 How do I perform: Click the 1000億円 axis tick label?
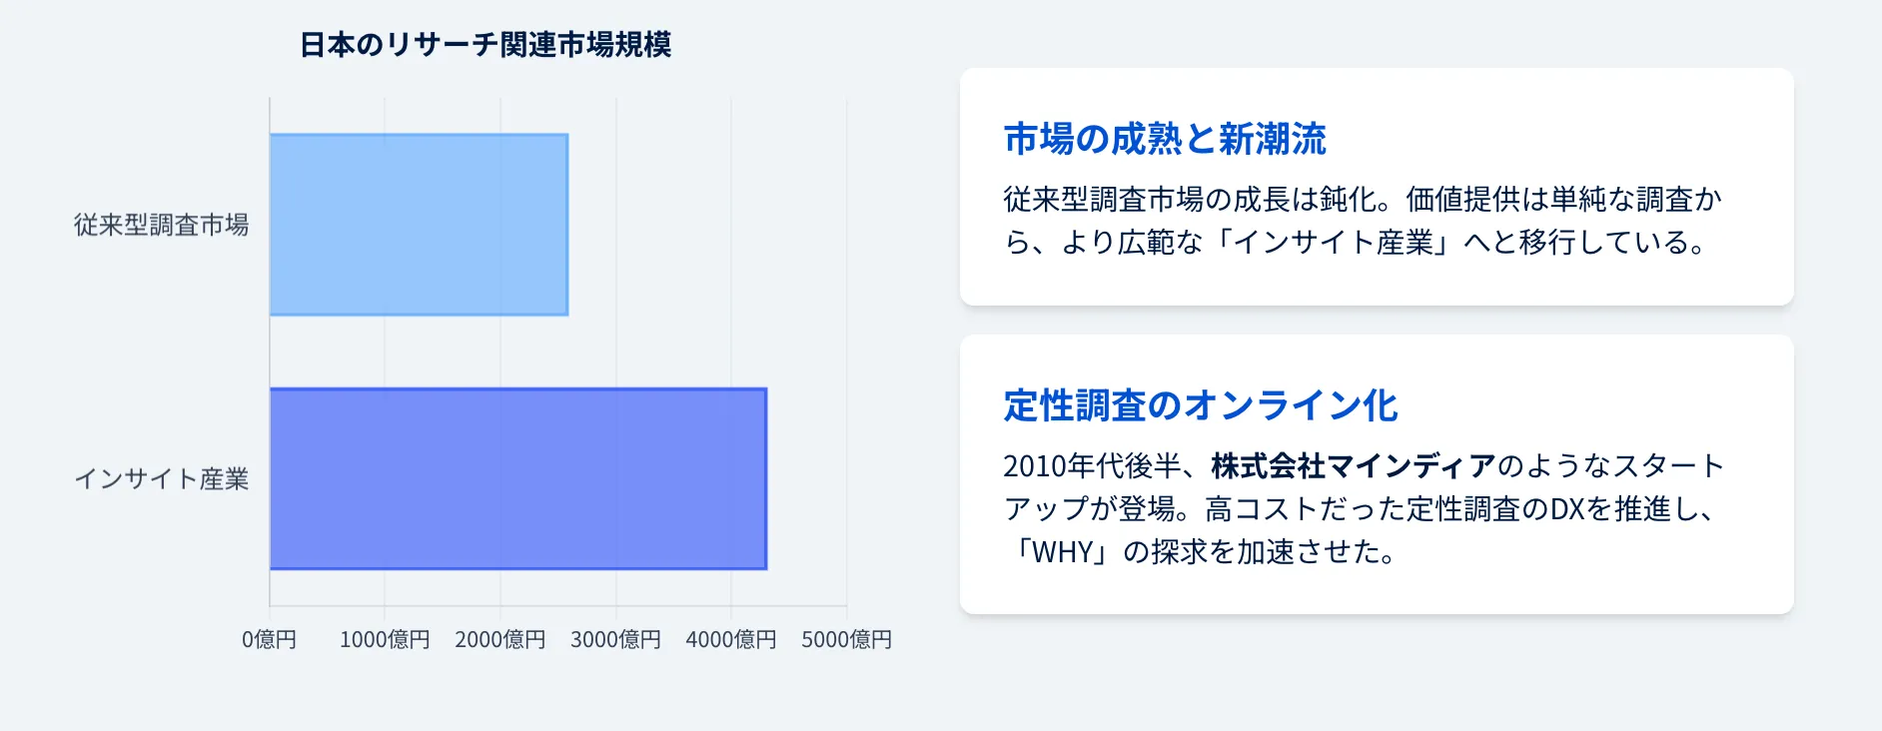tap(385, 639)
